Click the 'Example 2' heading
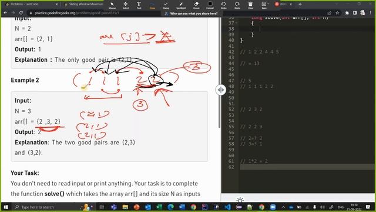376x212 pixels. click(25, 80)
